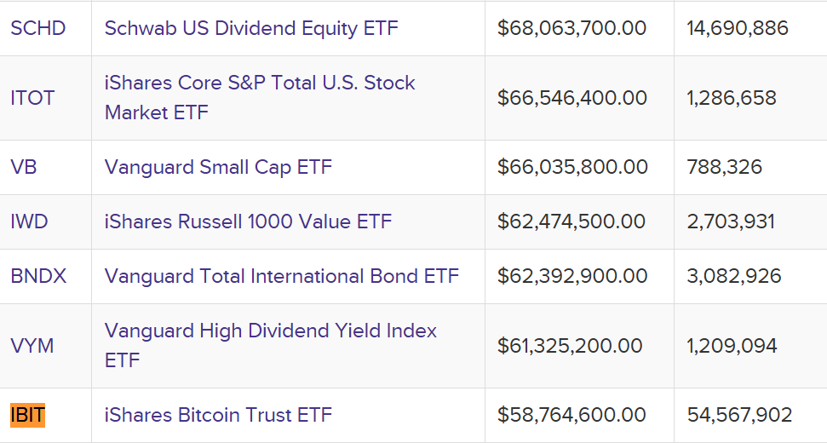Viewport: 827px width, 443px height.
Task: Open the ITOT ticker link
Action: coord(32,98)
